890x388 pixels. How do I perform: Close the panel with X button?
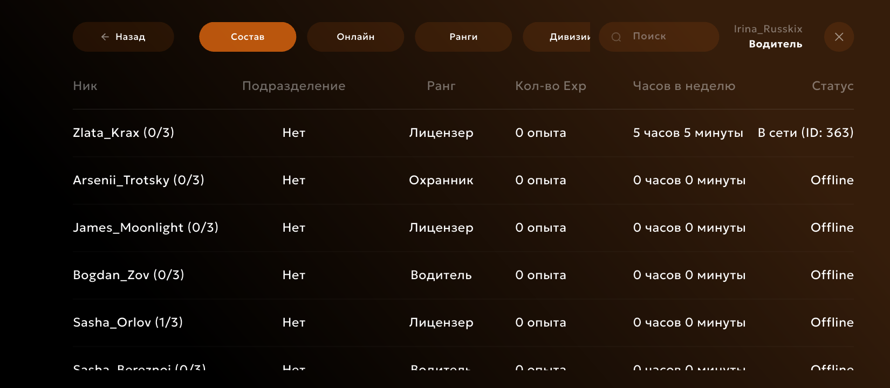click(839, 37)
